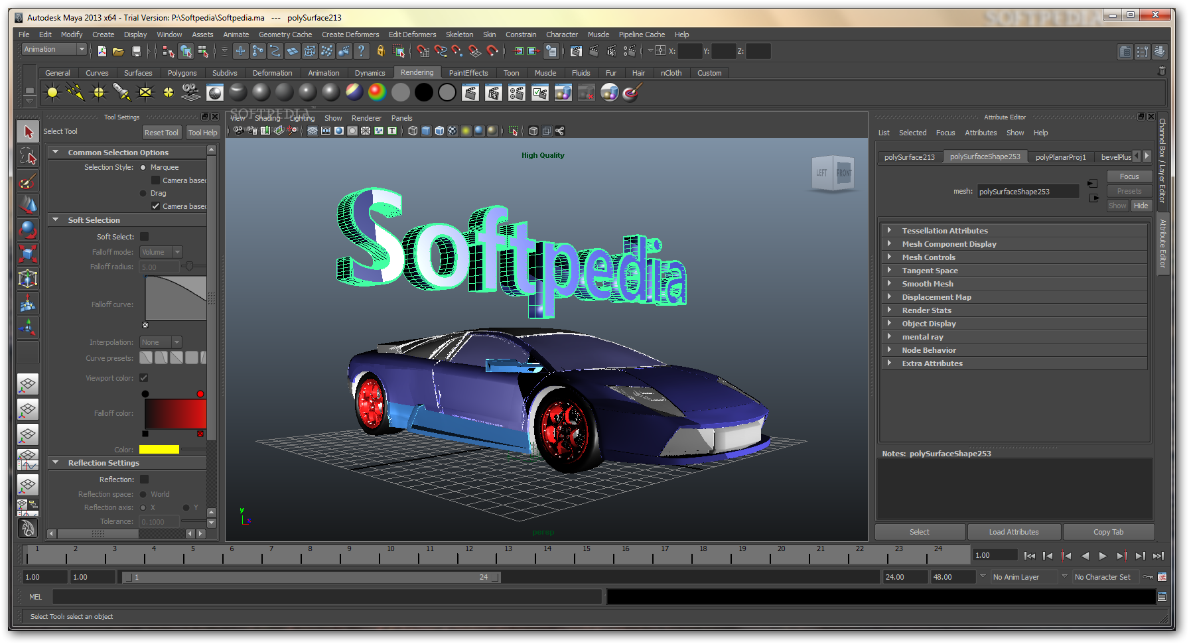Choose World reflection space
The height and width of the screenshot is (644, 1189).
click(x=143, y=494)
